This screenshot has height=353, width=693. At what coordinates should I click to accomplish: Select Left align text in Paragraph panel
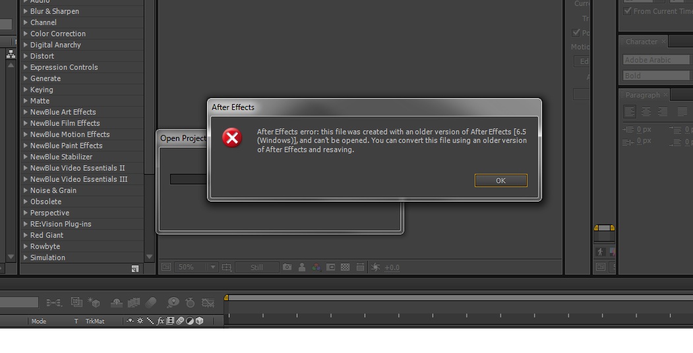point(629,112)
